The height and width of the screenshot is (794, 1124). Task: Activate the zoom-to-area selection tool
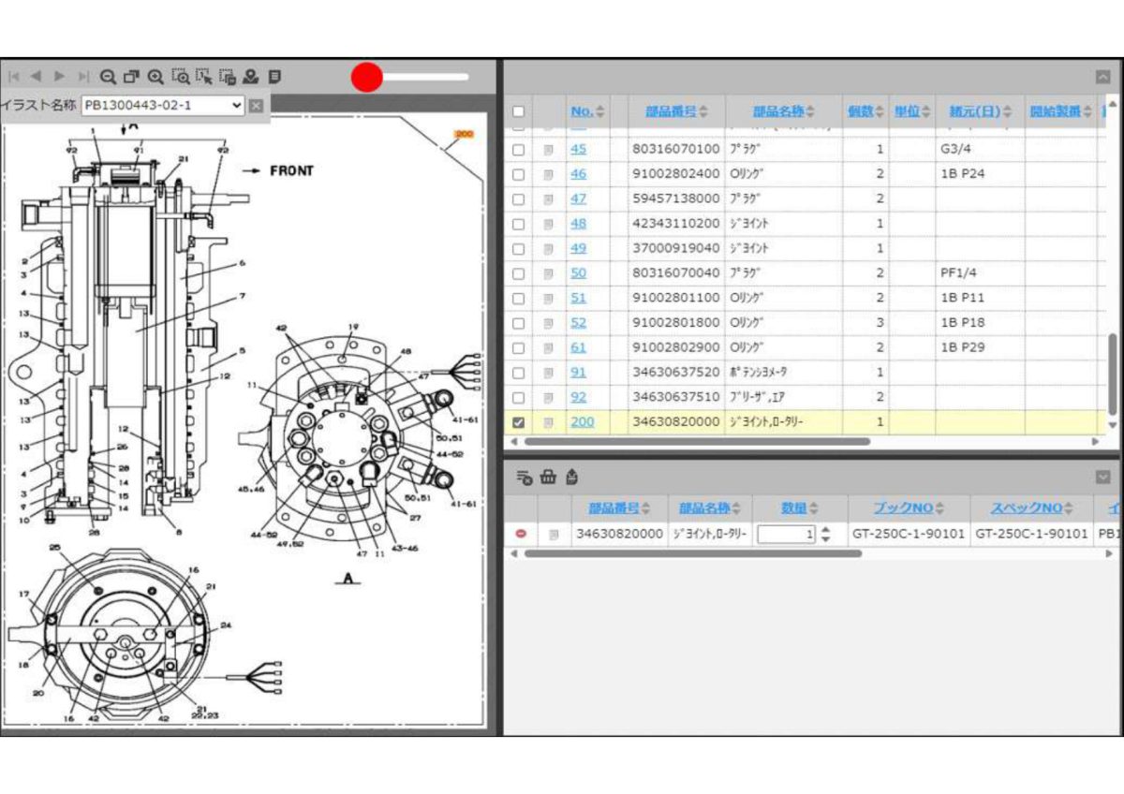coord(181,77)
